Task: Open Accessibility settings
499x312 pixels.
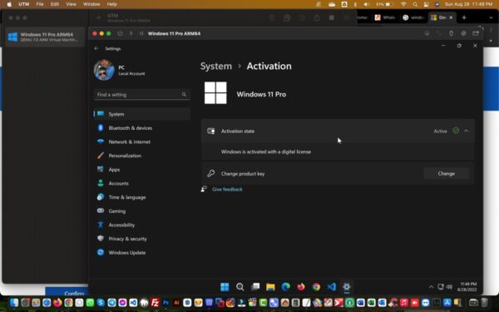Action: tap(142, 225)
